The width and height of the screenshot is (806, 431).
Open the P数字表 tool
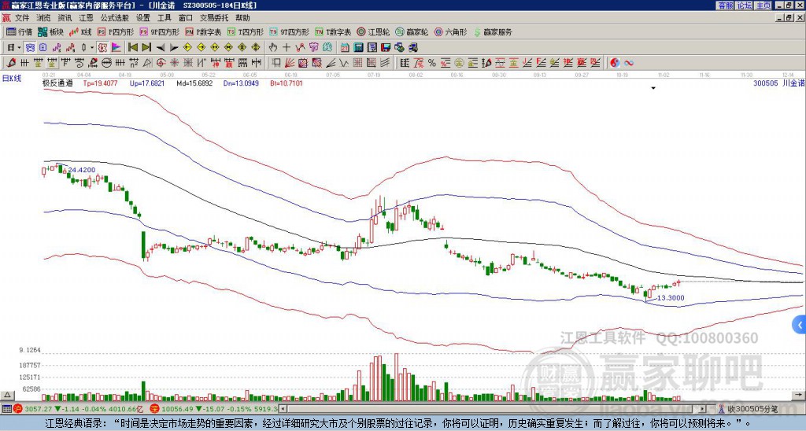(x=203, y=31)
